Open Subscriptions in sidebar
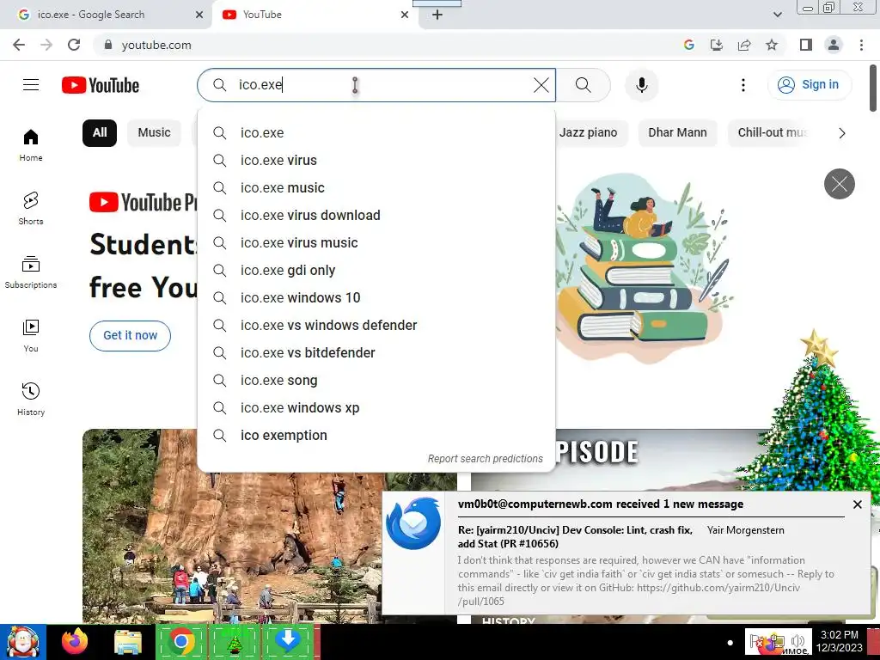Image resolution: width=880 pixels, height=660 pixels. pyautogui.click(x=31, y=272)
